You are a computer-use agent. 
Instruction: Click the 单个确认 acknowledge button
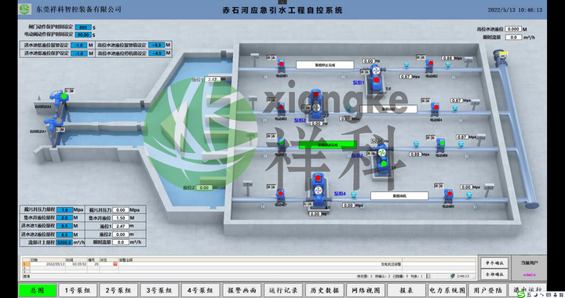pyautogui.click(x=494, y=263)
